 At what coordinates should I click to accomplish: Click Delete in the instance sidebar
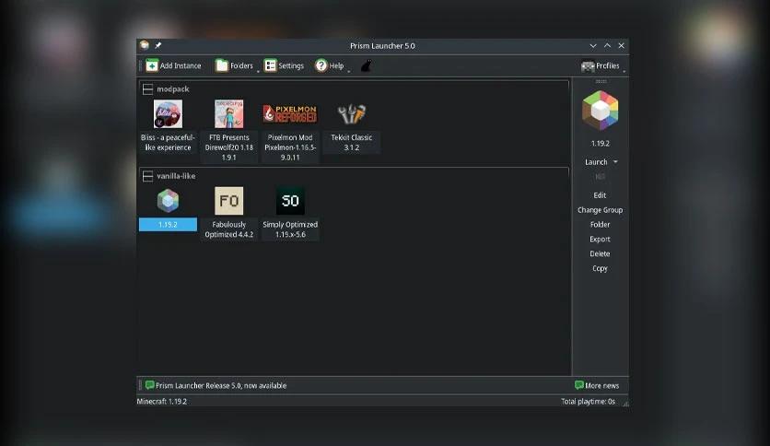(600, 254)
